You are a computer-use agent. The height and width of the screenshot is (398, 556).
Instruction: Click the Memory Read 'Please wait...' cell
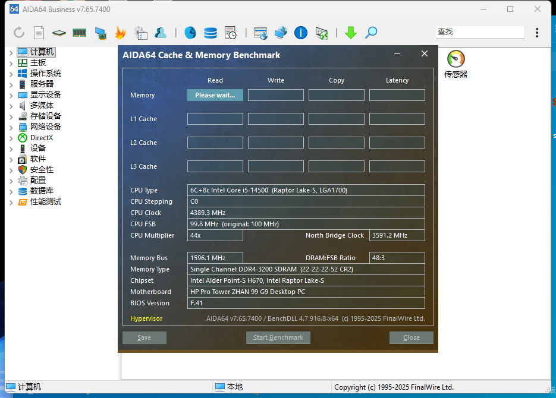pos(215,95)
